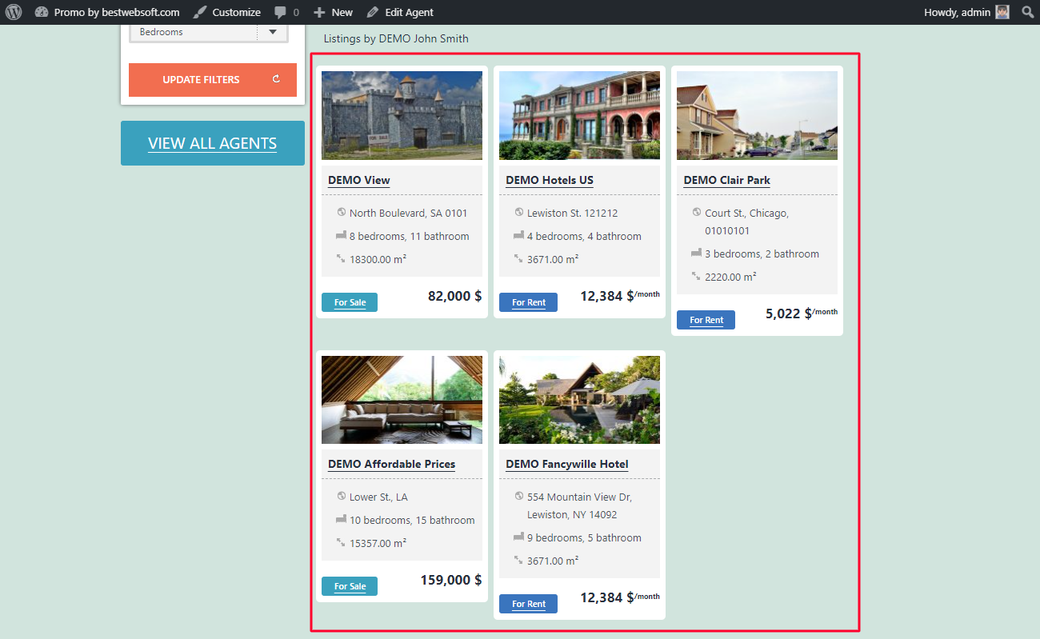Click location icon beside Lewiston St. 121212
The height and width of the screenshot is (639, 1040).
pyautogui.click(x=519, y=212)
